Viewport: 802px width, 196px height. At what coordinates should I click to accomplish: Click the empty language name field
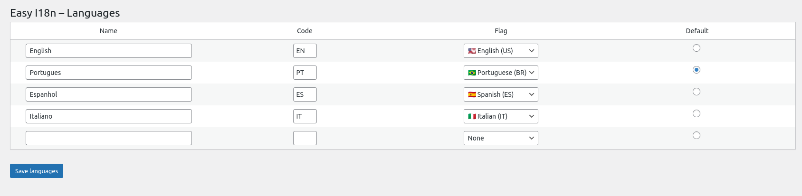click(x=109, y=138)
